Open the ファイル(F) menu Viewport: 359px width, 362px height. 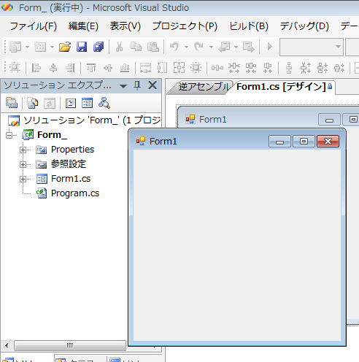click(33, 26)
